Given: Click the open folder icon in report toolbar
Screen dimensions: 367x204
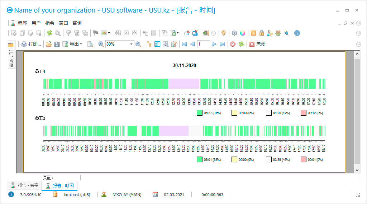Looking at the screenshot, I should click(48, 44).
